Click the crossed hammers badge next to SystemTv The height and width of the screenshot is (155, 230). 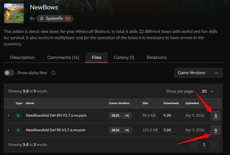(x=68, y=19)
